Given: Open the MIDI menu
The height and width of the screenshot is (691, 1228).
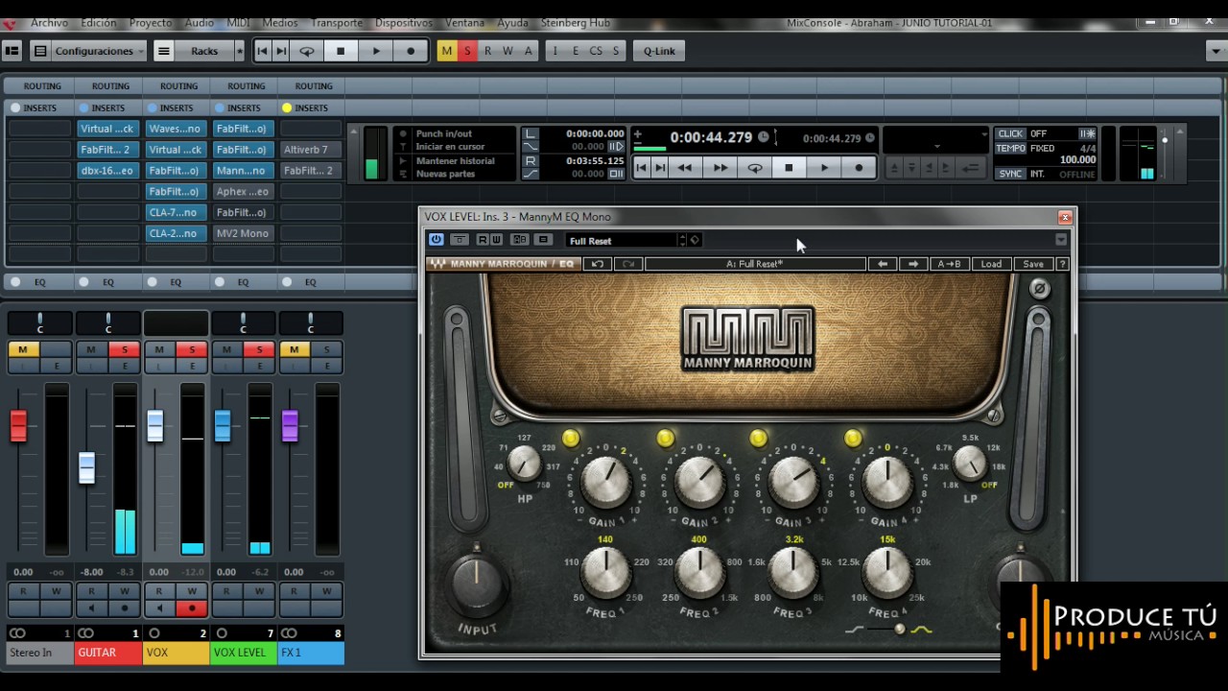Looking at the screenshot, I should 238,22.
